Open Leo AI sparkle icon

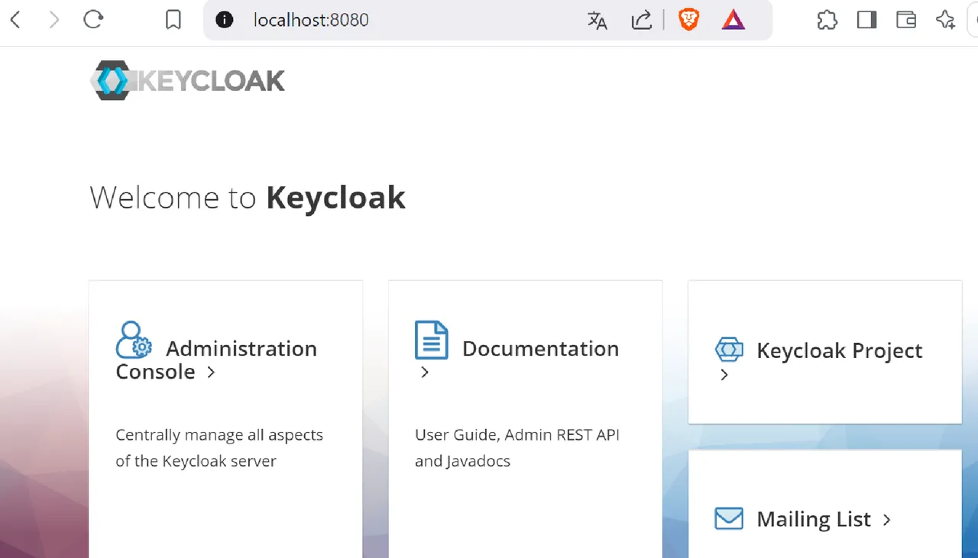[x=946, y=20]
